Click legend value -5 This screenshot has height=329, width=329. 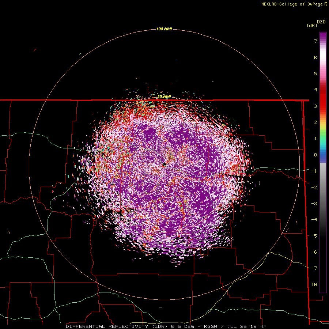pyautogui.click(x=314, y=236)
